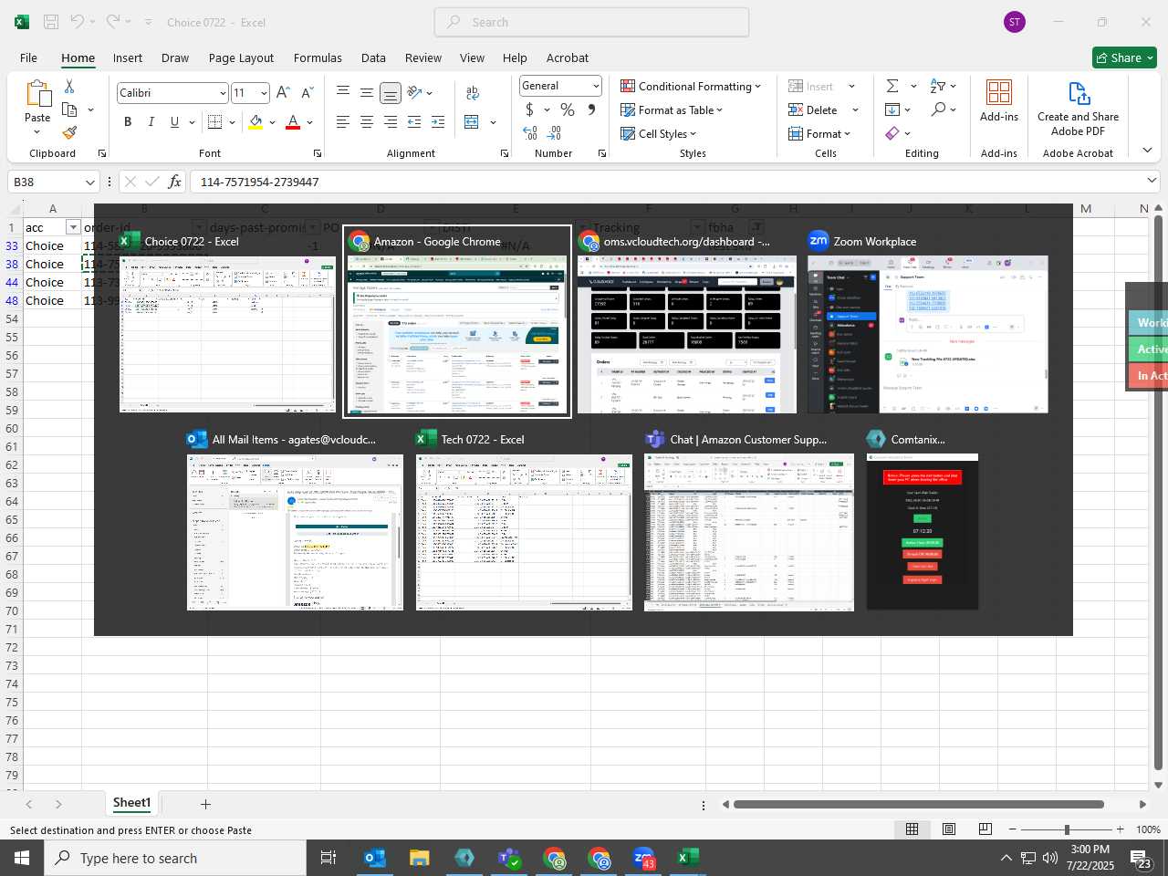Open the File menu
Screen dimensions: 1168x876
(28, 57)
